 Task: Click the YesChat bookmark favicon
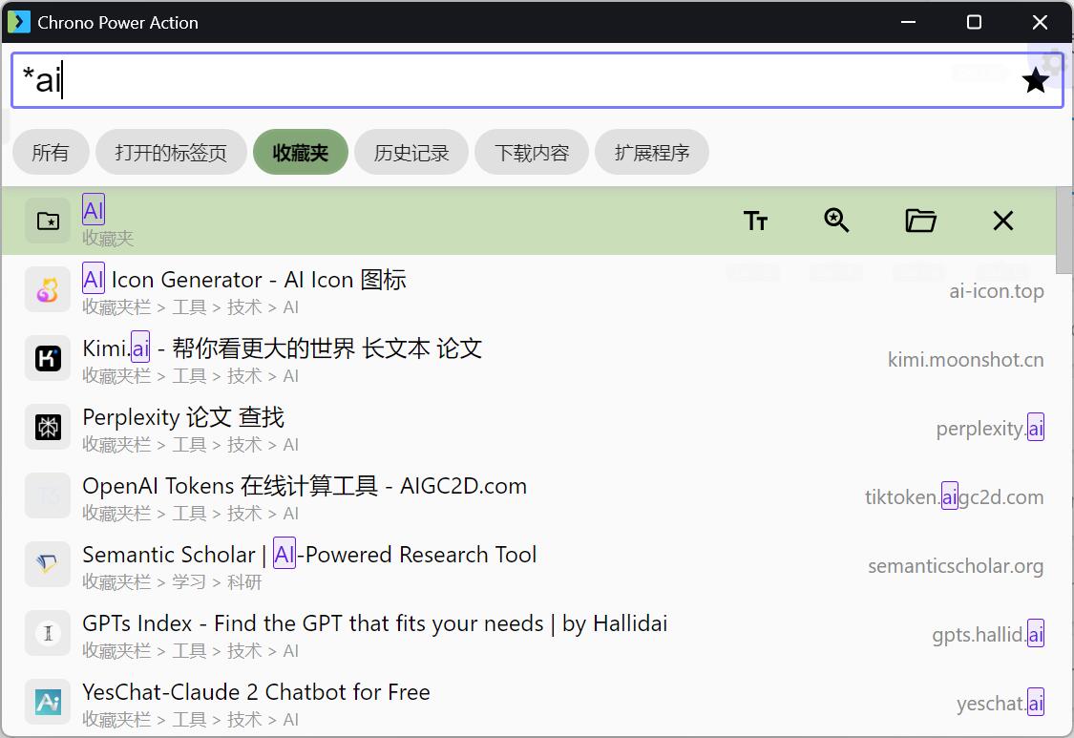coord(48,702)
